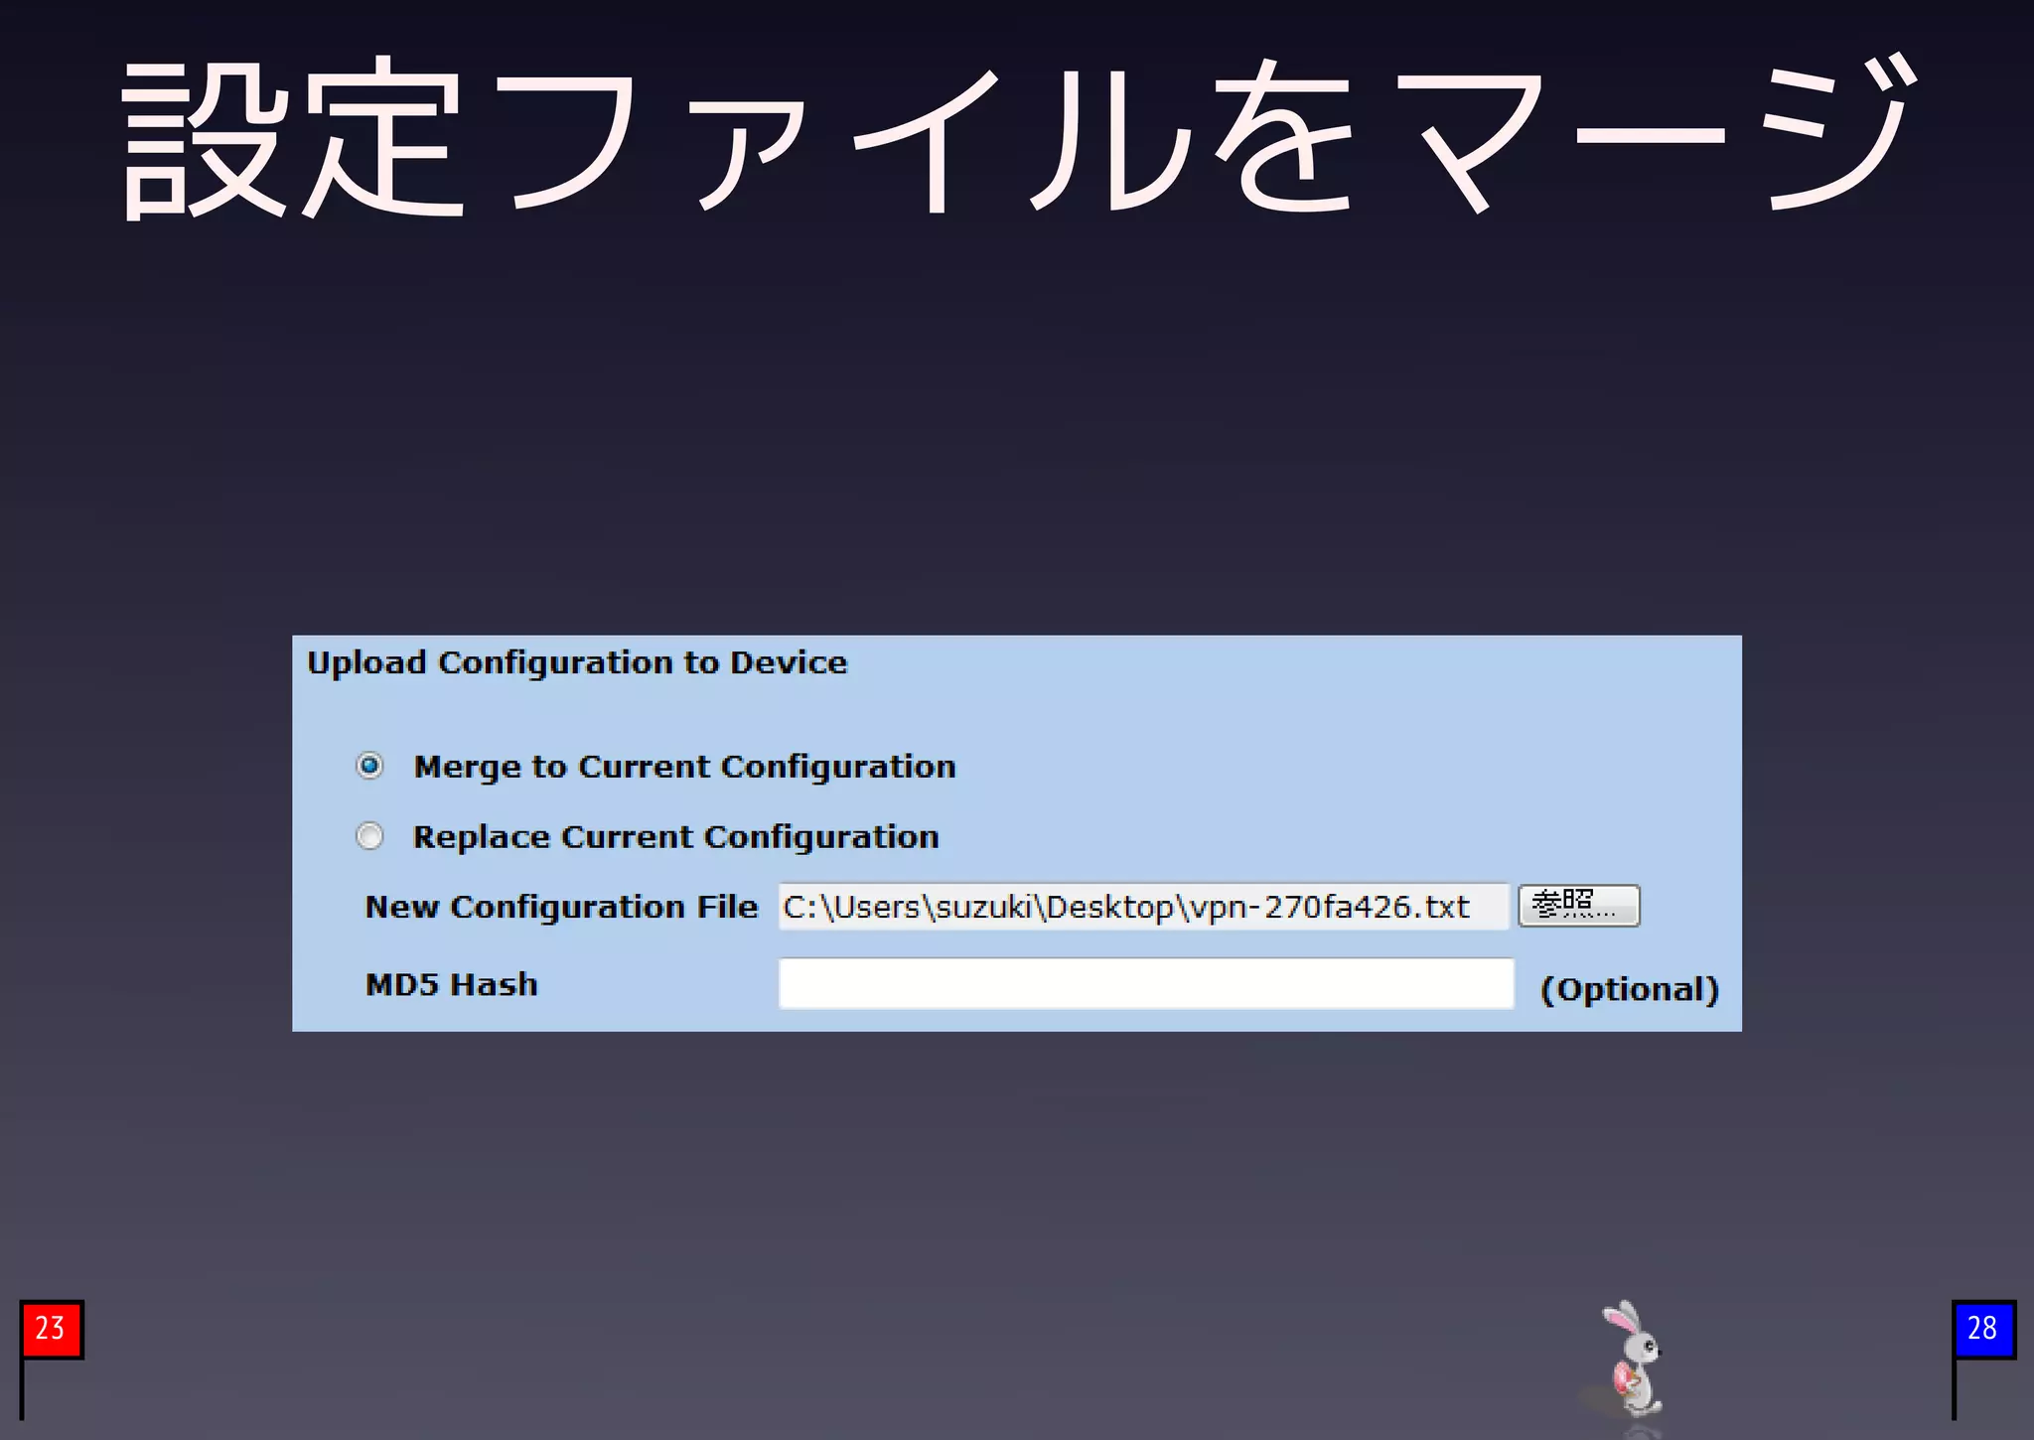Viewport: 2034px width, 1440px height.
Task: Click the vpn-270fa426.txt filename in path
Action: pyautogui.click(x=1331, y=907)
